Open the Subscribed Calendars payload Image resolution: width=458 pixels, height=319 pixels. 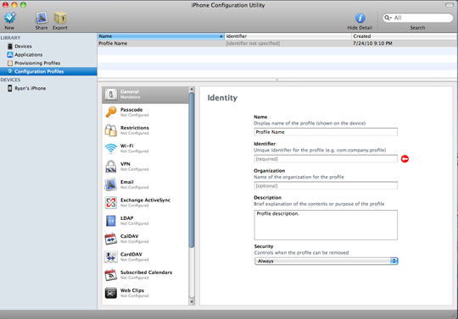click(145, 275)
